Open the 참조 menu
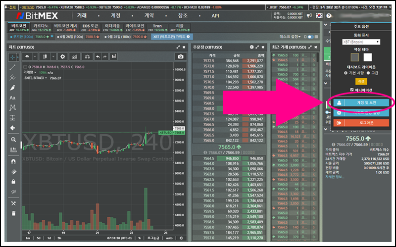Screen dimensions: 396x247 tap(183, 16)
